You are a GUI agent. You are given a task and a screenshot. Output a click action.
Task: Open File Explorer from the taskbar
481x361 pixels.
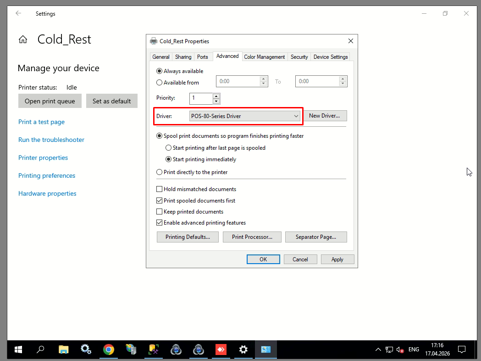pyautogui.click(x=63, y=350)
